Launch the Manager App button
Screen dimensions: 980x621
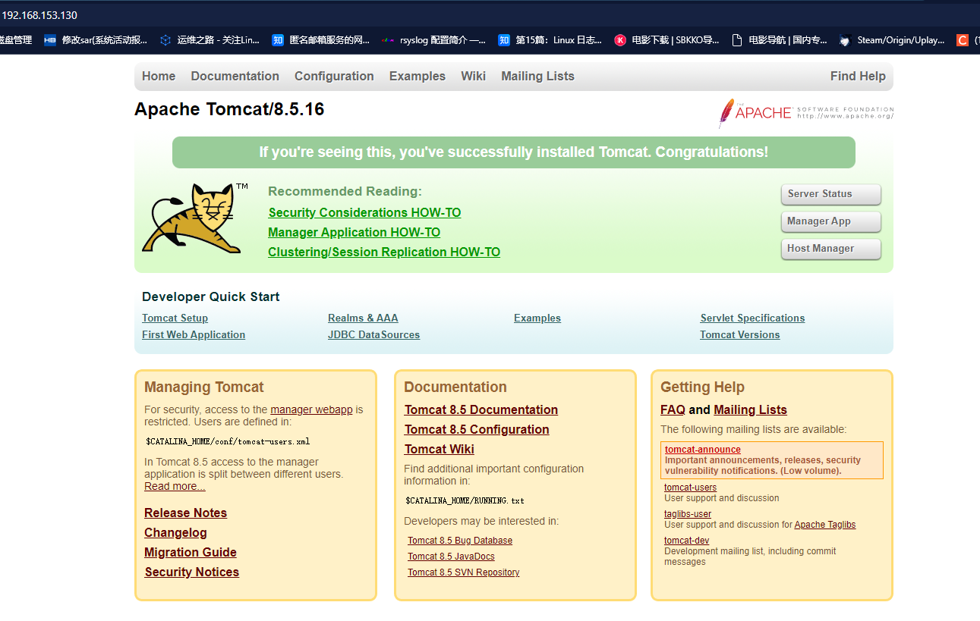tap(831, 221)
